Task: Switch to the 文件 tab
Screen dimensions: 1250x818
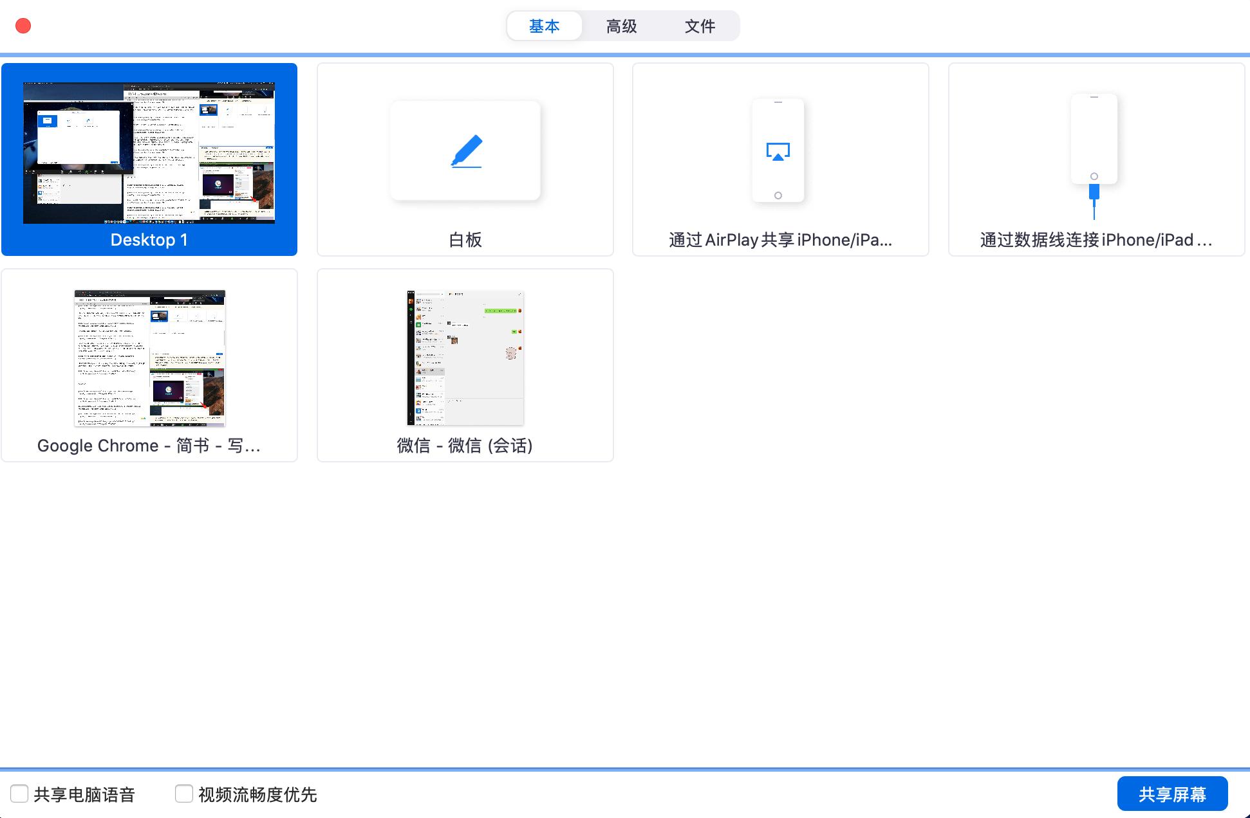Action: pyautogui.click(x=700, y=26)
